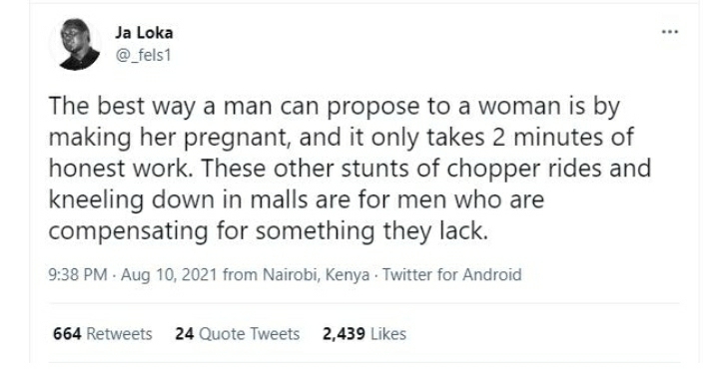Visit the @_fels1 handle link
This screenshot has height=369, width=710.
click(x=144, y=55)
